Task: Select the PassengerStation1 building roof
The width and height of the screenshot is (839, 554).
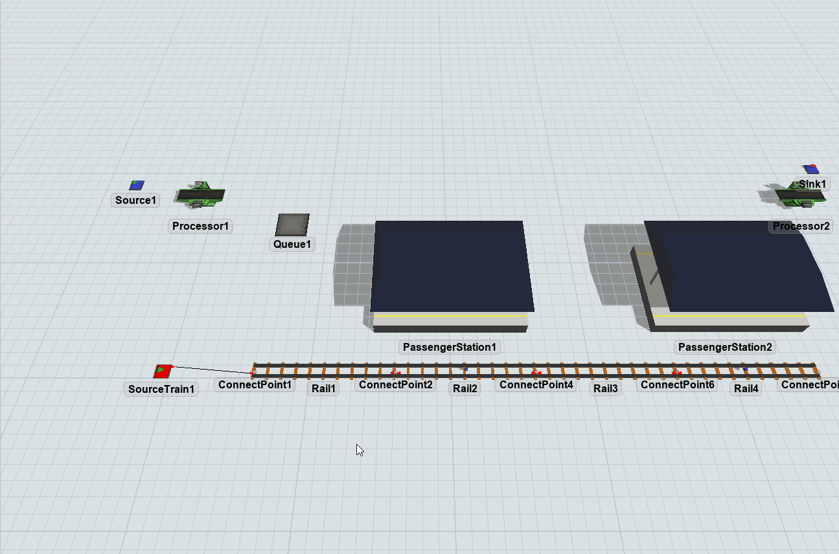Action: (x=452, y=265)
